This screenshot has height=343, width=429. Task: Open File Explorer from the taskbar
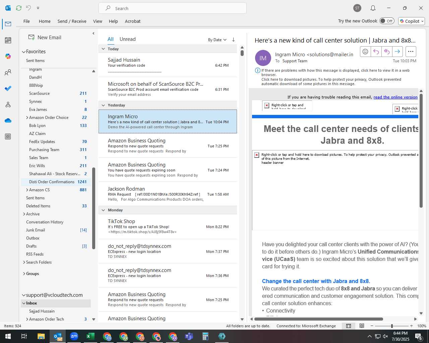(x=41, y=336)
